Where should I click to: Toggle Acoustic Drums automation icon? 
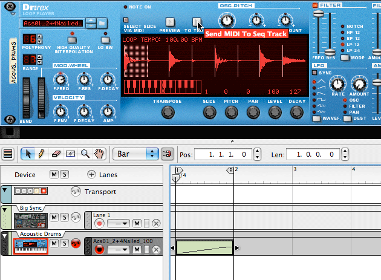[x=76, y=243]
